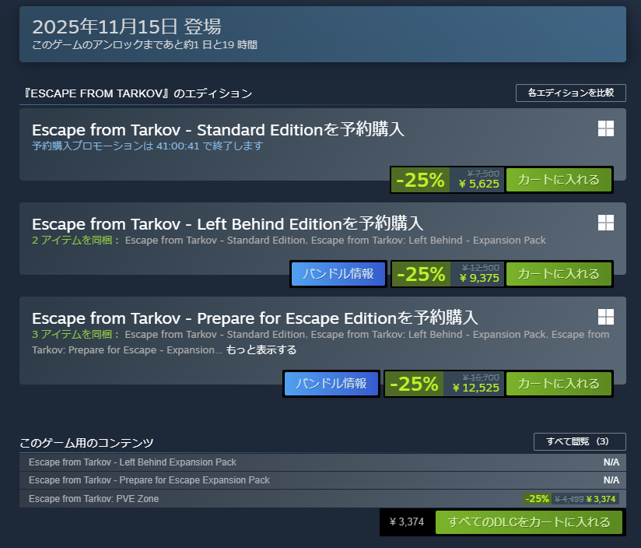Click 各エディションを比較 compare editions button
Image resolution: width=641 pixels, height=548 pixels.
click(x=571, y=93)
